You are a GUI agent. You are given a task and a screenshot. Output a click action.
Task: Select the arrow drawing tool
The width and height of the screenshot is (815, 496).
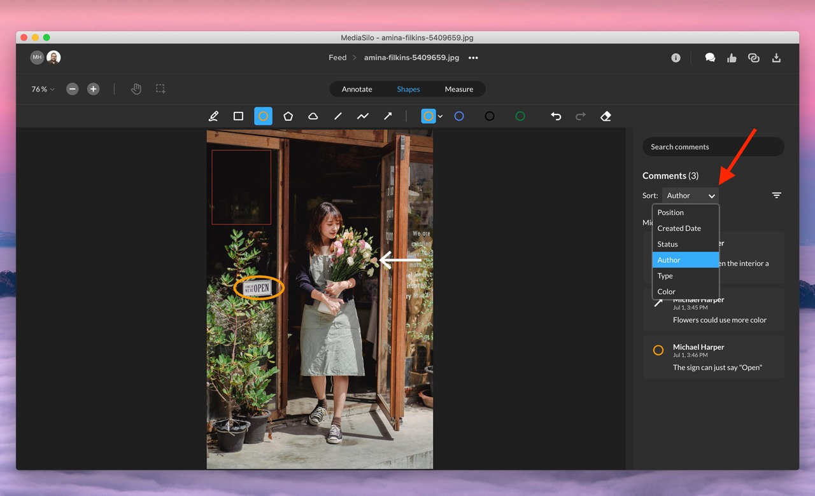pos(387,116)
